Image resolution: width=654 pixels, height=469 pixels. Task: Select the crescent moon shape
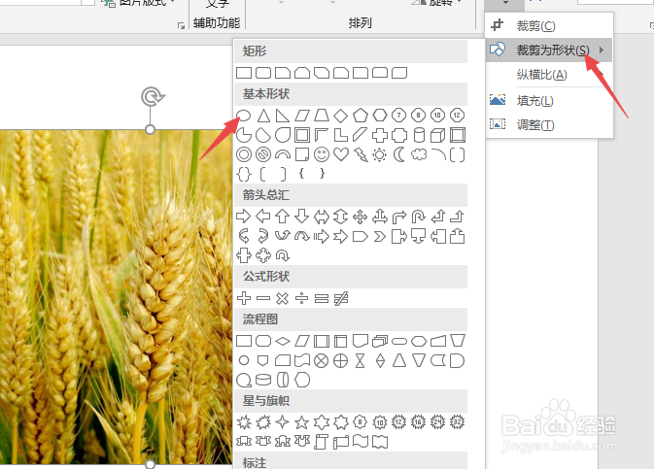399,154
